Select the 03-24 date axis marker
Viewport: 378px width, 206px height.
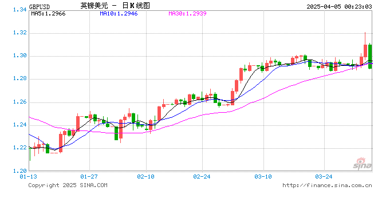(324, 177)
